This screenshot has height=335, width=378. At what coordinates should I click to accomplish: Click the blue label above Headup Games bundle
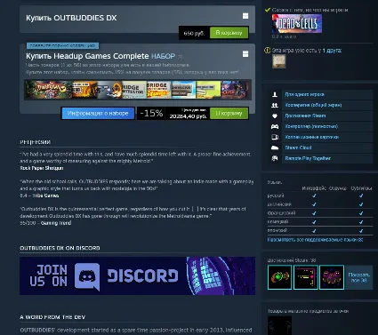[62, 45]
